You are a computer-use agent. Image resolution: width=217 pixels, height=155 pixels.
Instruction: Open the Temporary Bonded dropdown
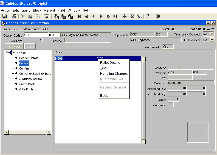(212, 34)
